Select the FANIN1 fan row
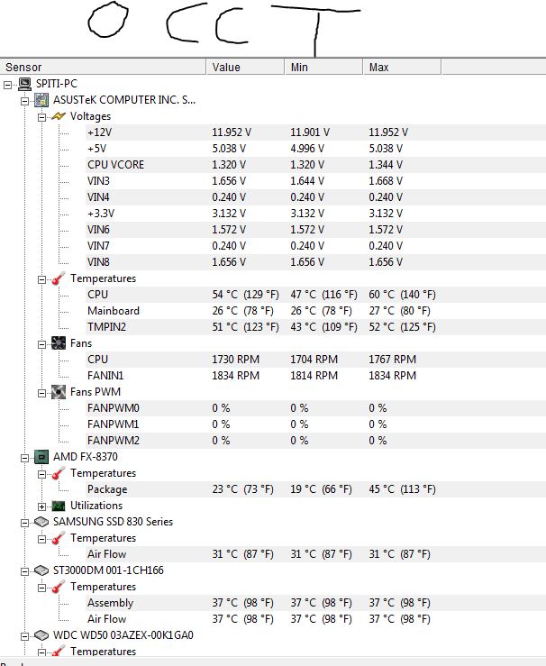 pos(315,376)
